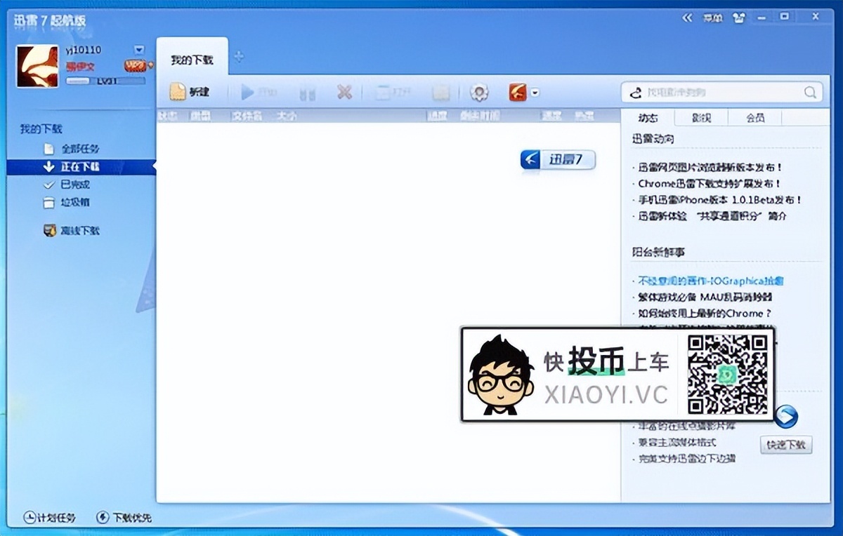Click the down arrow icon beside 正在下载

pos(48,167)
